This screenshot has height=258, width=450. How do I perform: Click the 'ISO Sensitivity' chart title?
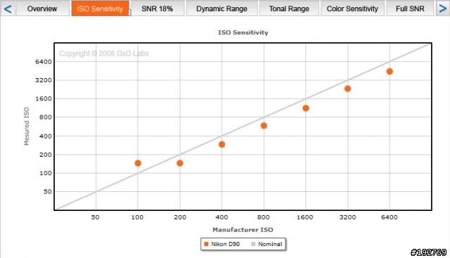[x=243, y=32]
